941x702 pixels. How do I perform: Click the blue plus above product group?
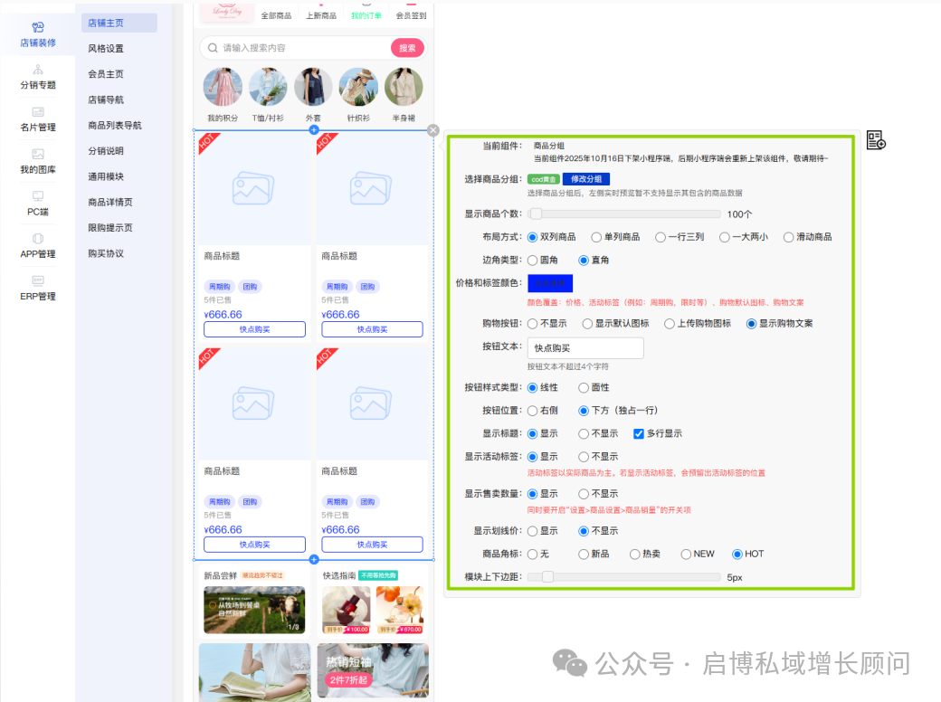coord(314,130)
